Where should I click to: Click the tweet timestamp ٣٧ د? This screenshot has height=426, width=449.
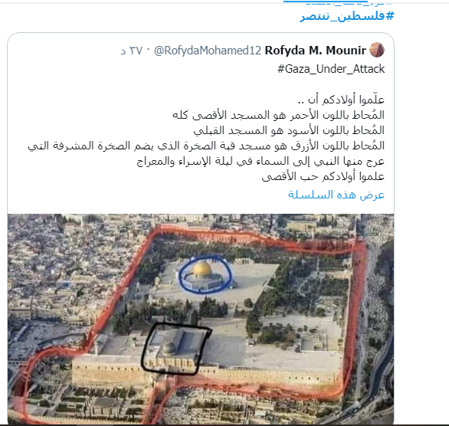pyautogui.click(x=132, y=51)
